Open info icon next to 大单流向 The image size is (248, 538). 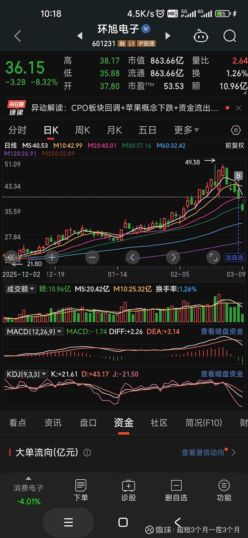pyautogui.click(x=87, y=453)
